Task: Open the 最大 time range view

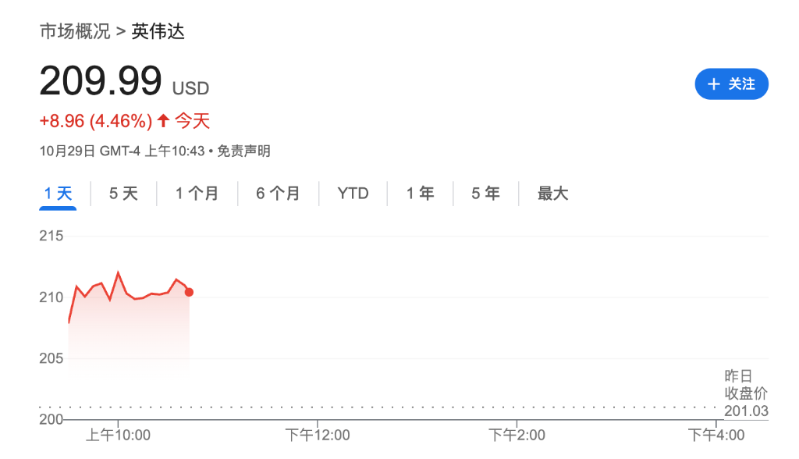Action: coord(552,193)
